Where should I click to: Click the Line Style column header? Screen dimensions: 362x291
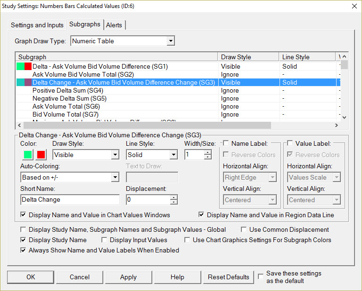pyautogui.click(x=307, y=57)
